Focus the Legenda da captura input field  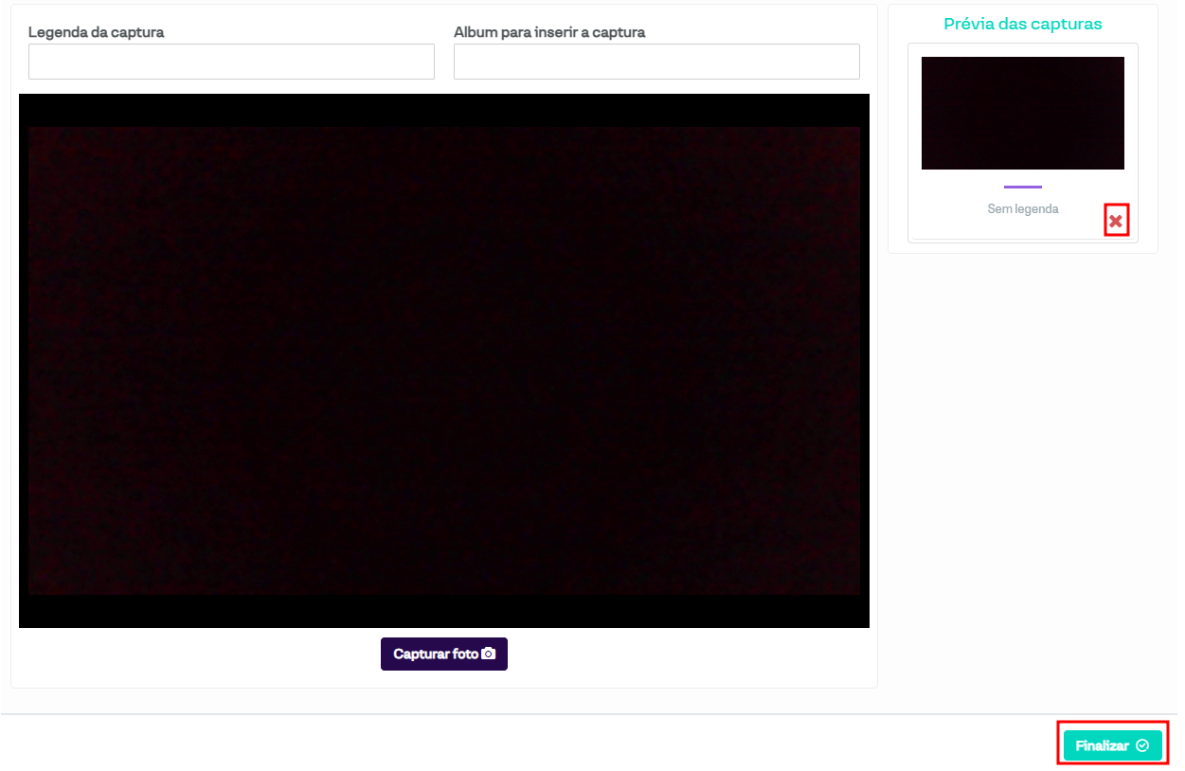231,62
